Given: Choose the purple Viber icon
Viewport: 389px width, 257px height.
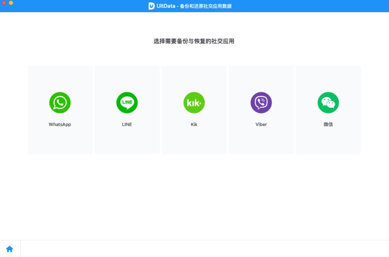Looking at the screenshot, I should pyautogui.click(x=261, y=103).
